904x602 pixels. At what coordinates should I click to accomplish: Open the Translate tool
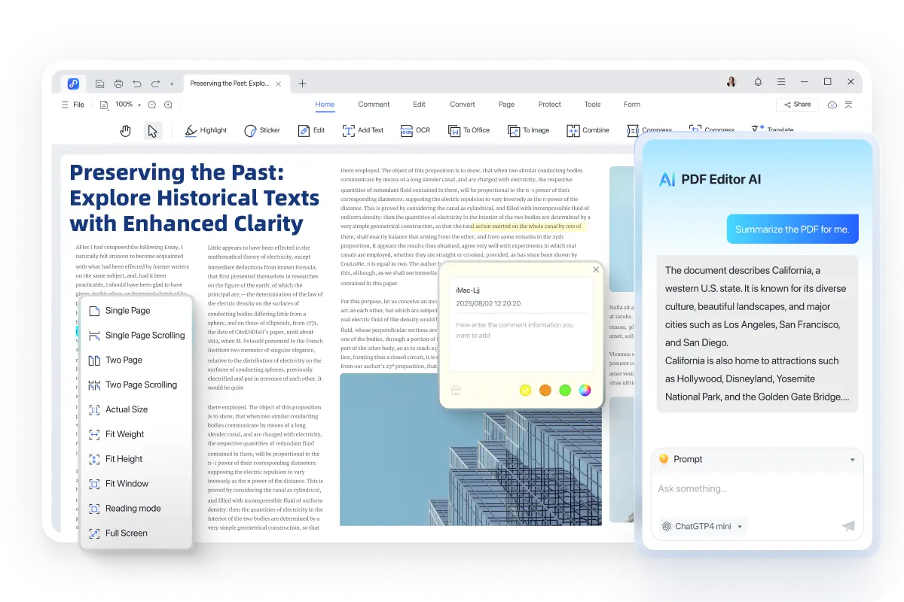point(771,129)
